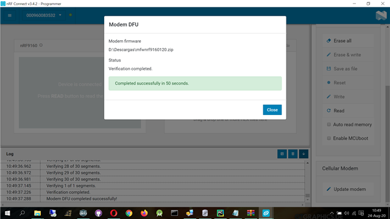Open the hamburger menu in app header
The image size is (390, 219).
pos(10,15)
